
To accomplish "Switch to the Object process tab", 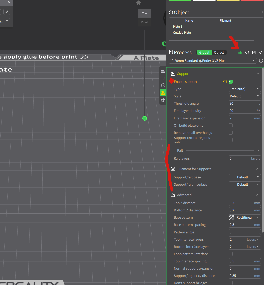I will click(219, 52).
